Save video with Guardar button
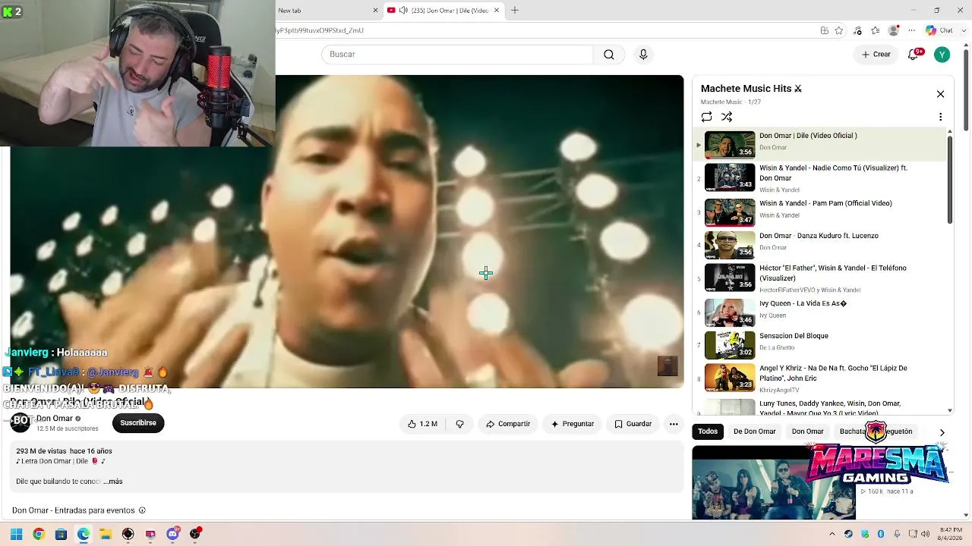 [633, 424]
